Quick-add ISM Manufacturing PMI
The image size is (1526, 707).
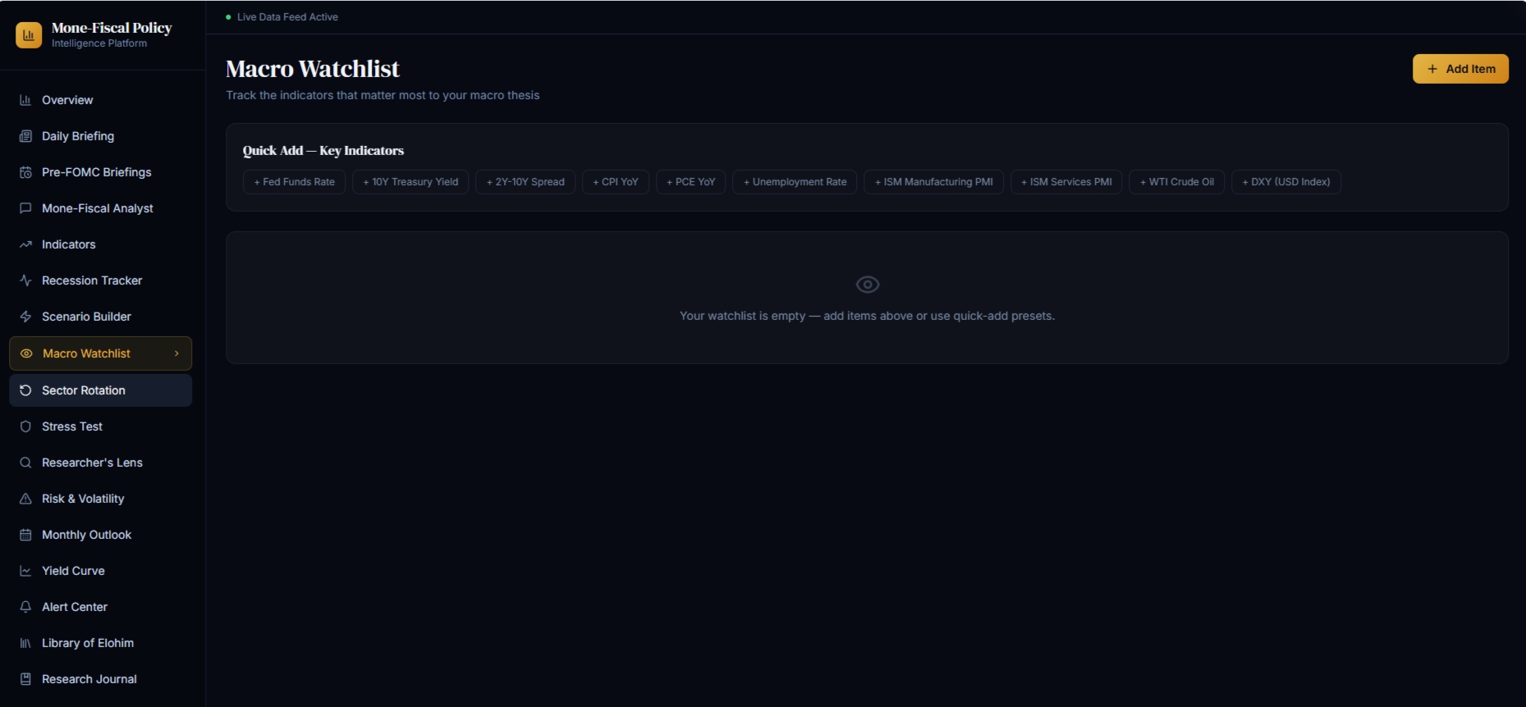[933, 182]
